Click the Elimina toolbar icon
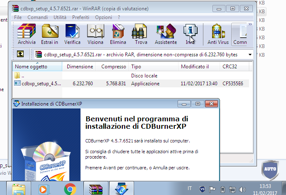Image resolution: width=286 pixels, height=195 pixels. pyautogui.click(x=118, y=34)
